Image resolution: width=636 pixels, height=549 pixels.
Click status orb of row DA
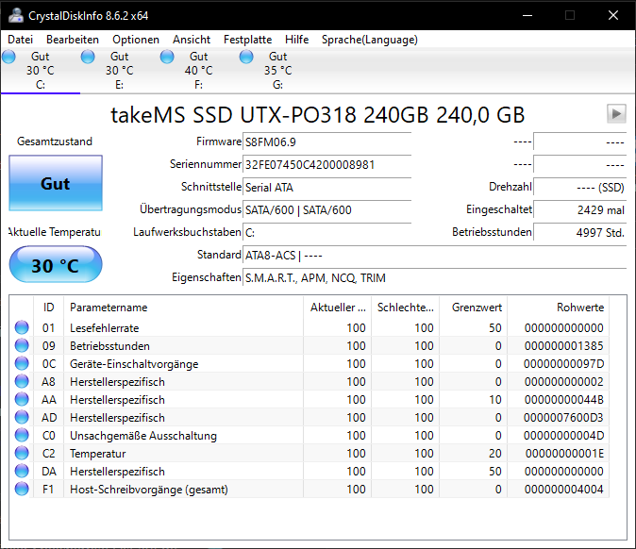coord(22,471)
